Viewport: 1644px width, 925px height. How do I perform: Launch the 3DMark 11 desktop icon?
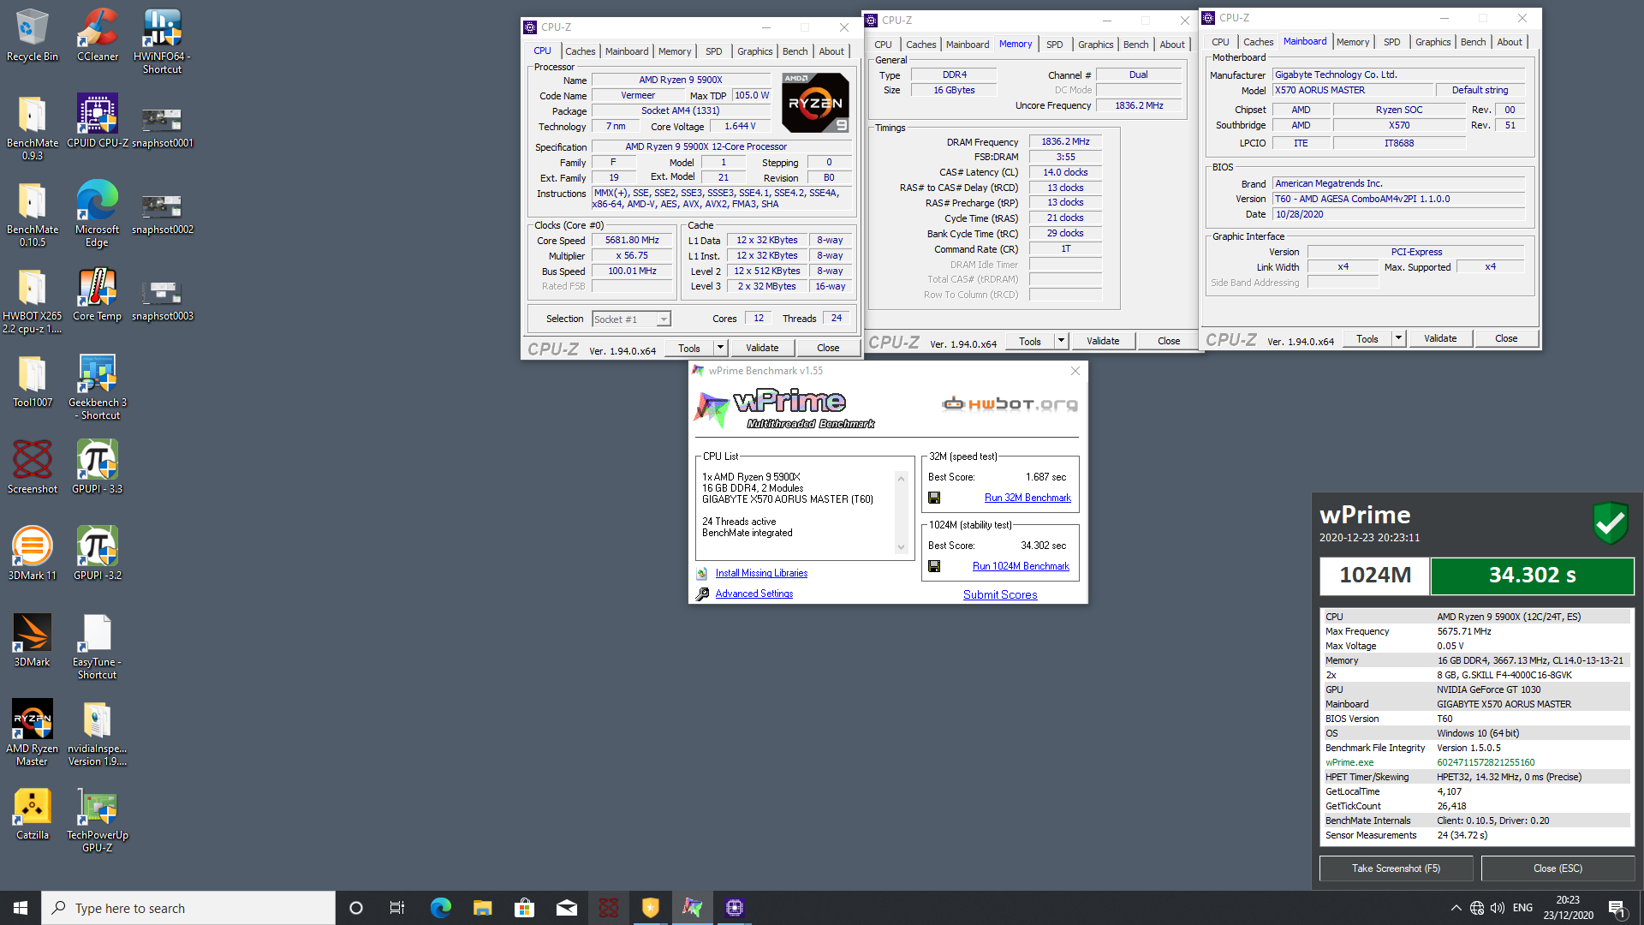click(33, 553)
